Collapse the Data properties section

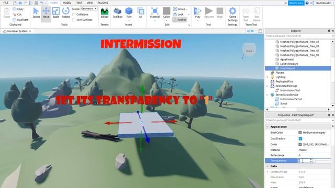tap(267, 166)
